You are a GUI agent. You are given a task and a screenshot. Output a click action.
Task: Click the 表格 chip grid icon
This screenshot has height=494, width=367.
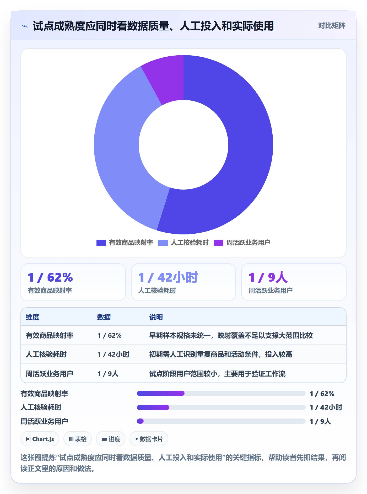[71, 439]
